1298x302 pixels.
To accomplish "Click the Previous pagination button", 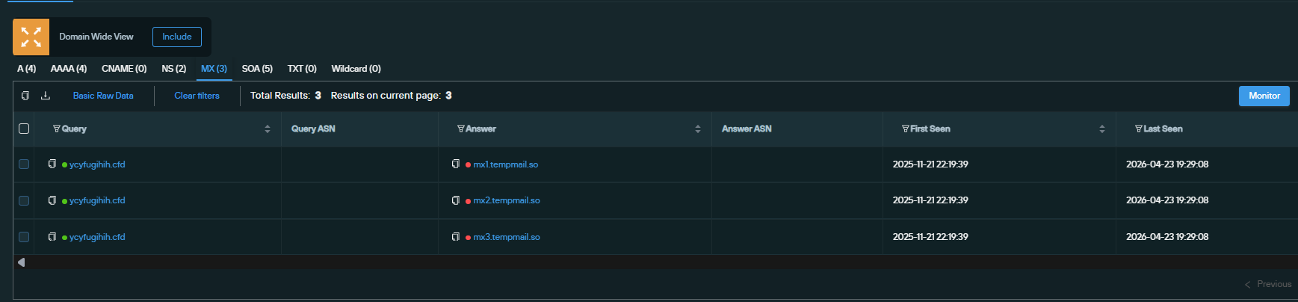I will 1268,284.
